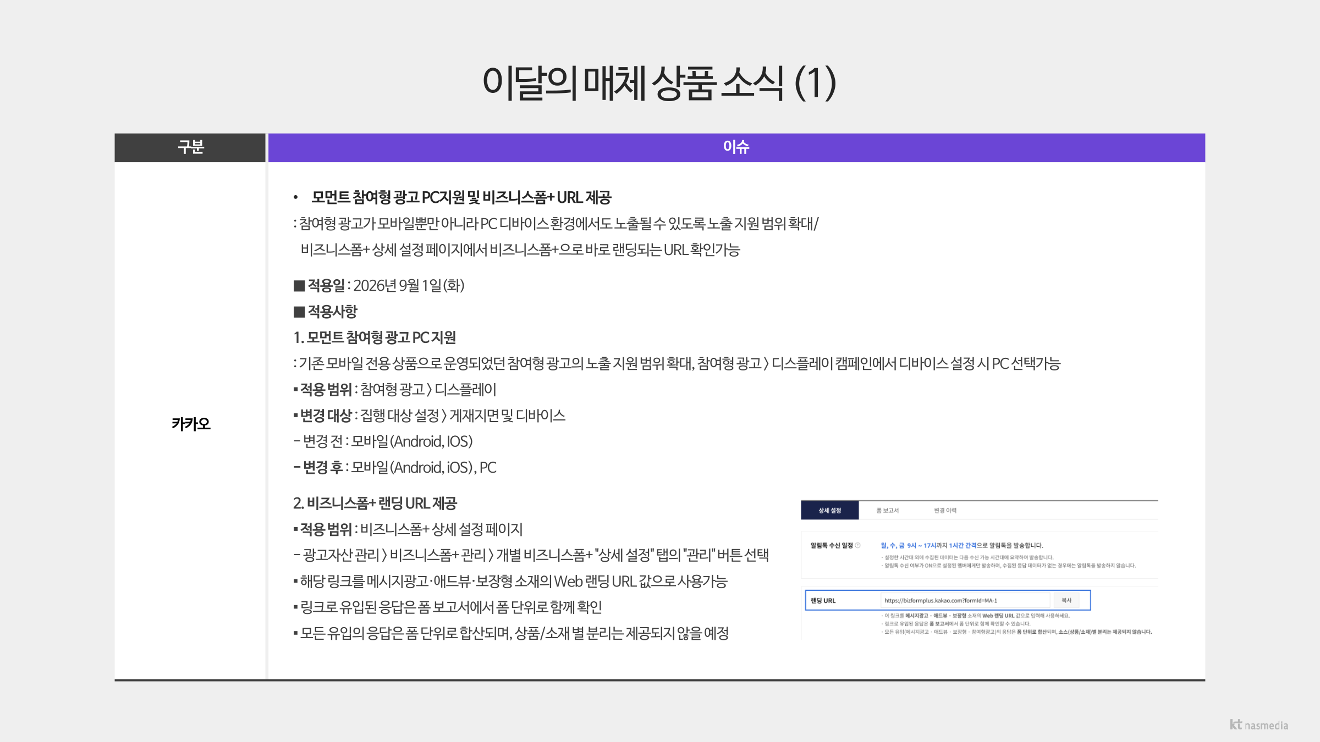This screenshot has height=742, width=1320.
Task: Click the line '변경 대상 : 집행 대상 설정 > 게재지면 및 디바이스'
Action: pyautogui.click(x=430, y=415)
